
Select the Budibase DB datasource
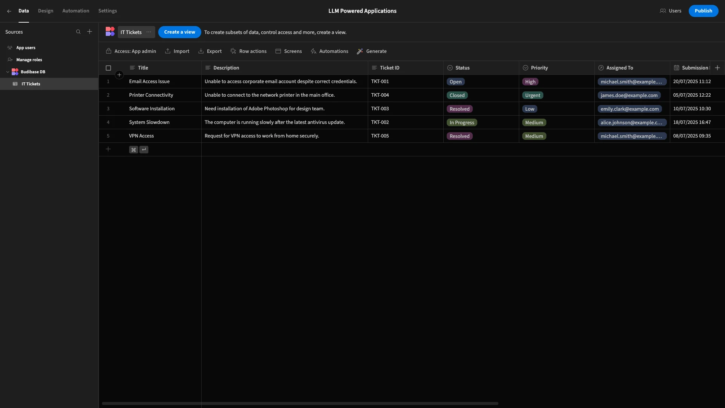(x=49, y=72)
